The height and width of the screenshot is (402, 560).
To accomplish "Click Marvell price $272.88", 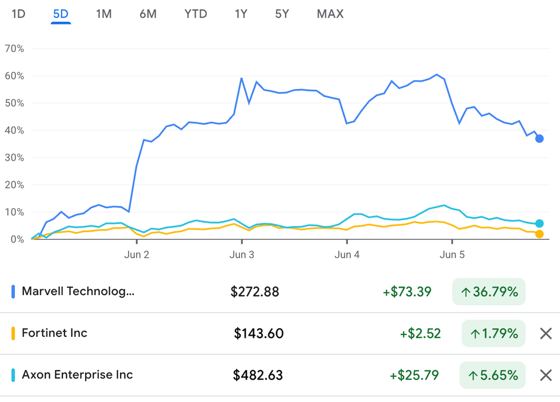I will point(255,292).
